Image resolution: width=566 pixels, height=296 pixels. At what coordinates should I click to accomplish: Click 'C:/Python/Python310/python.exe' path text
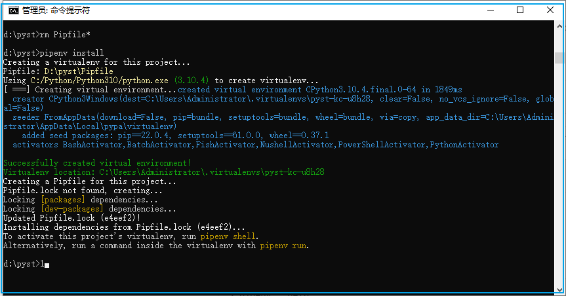[99, 81]
